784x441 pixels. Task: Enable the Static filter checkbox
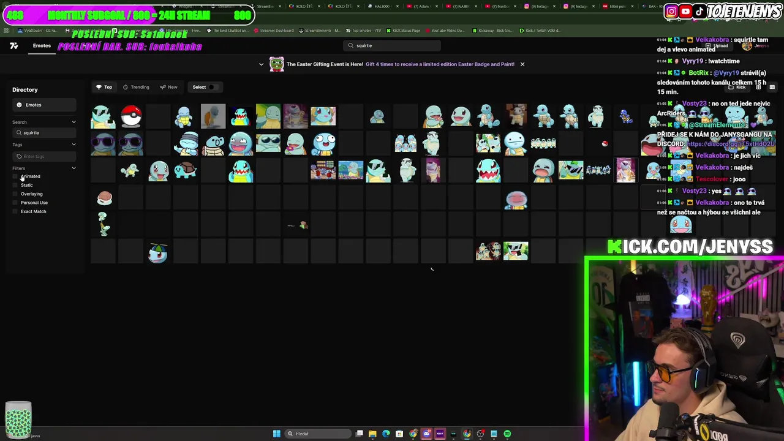pyautogui.click(x=15, y=185)
